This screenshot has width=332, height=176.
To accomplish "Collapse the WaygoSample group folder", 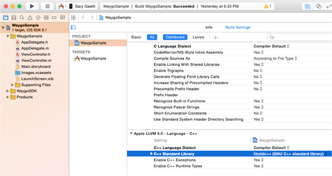I will [x=8, y=36].
